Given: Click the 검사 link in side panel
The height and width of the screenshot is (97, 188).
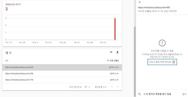Looking at the screenshot, I should pos(184,94).
